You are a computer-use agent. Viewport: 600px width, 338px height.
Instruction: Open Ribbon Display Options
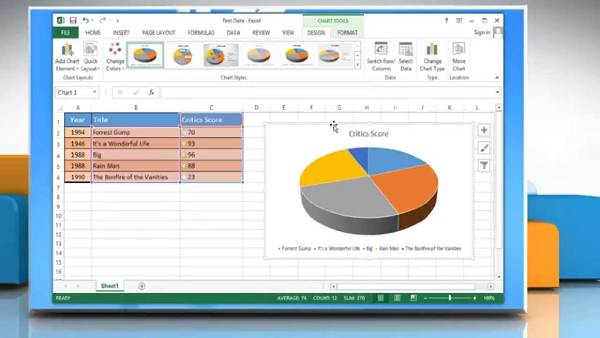[x=459, y=20]
